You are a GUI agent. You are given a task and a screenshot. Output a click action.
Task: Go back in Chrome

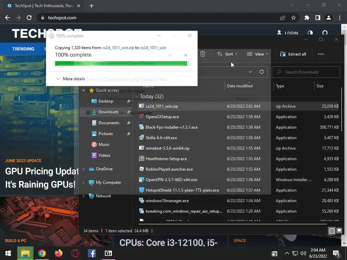pos(7,18)
